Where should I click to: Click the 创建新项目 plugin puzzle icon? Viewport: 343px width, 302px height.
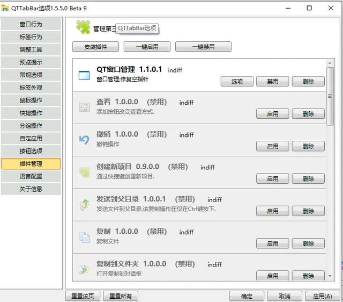(84, 172)
